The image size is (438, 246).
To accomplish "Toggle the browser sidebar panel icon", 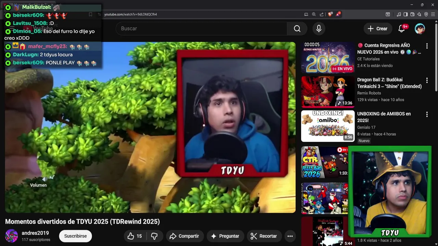I will 405,14.
